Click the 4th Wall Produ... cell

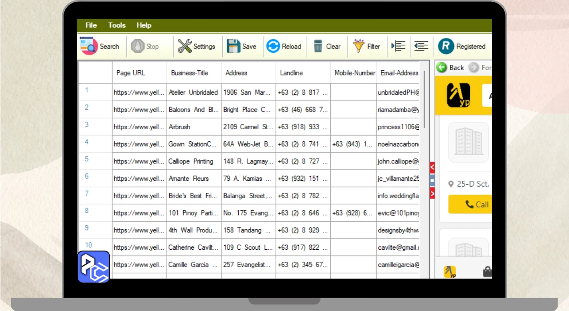[x=194, y=230]
